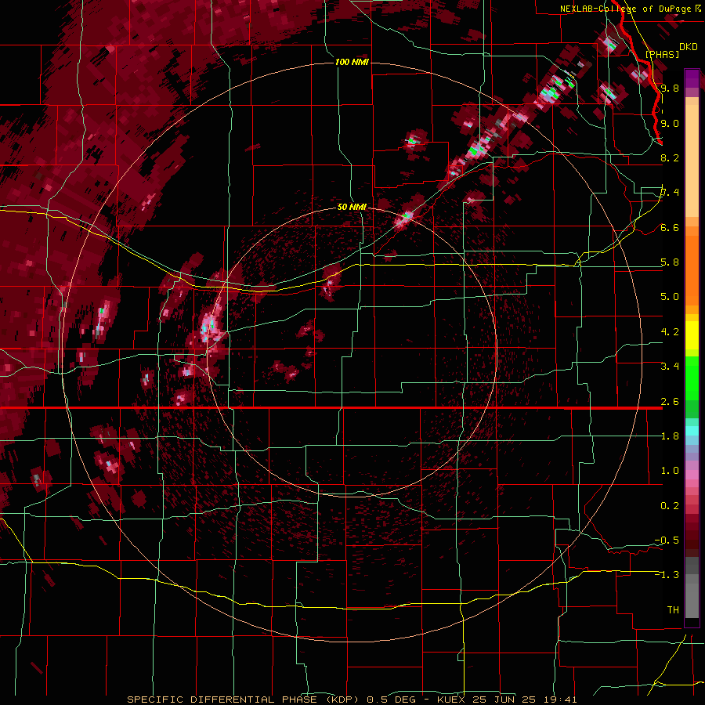
Task: Select the -1.3 legend value
Action: 667,575
